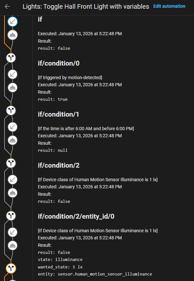Select the branch node next to if/condition/0
The height and width of the screenshot is (281, 194).
click(11, 58)
